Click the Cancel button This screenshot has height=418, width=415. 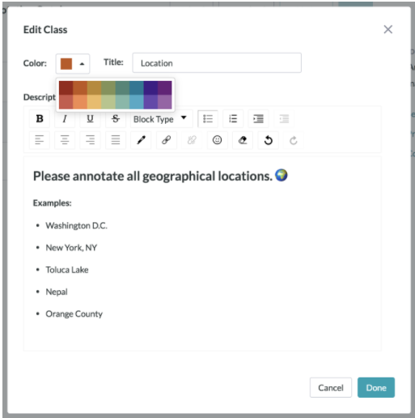click(x=331, y=387)
